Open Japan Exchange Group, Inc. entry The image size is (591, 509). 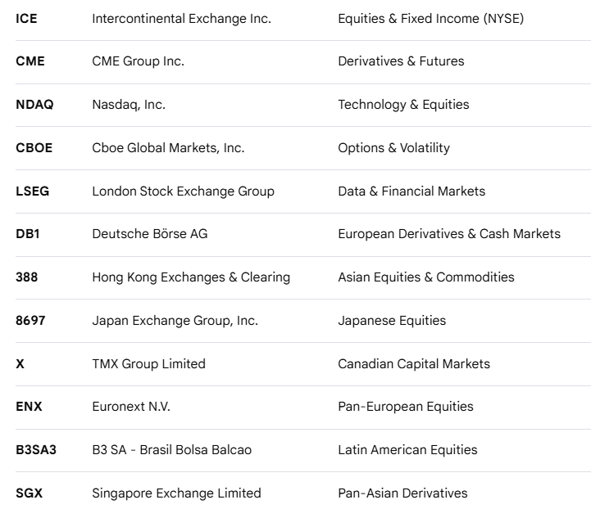click(x=175, y=321)
